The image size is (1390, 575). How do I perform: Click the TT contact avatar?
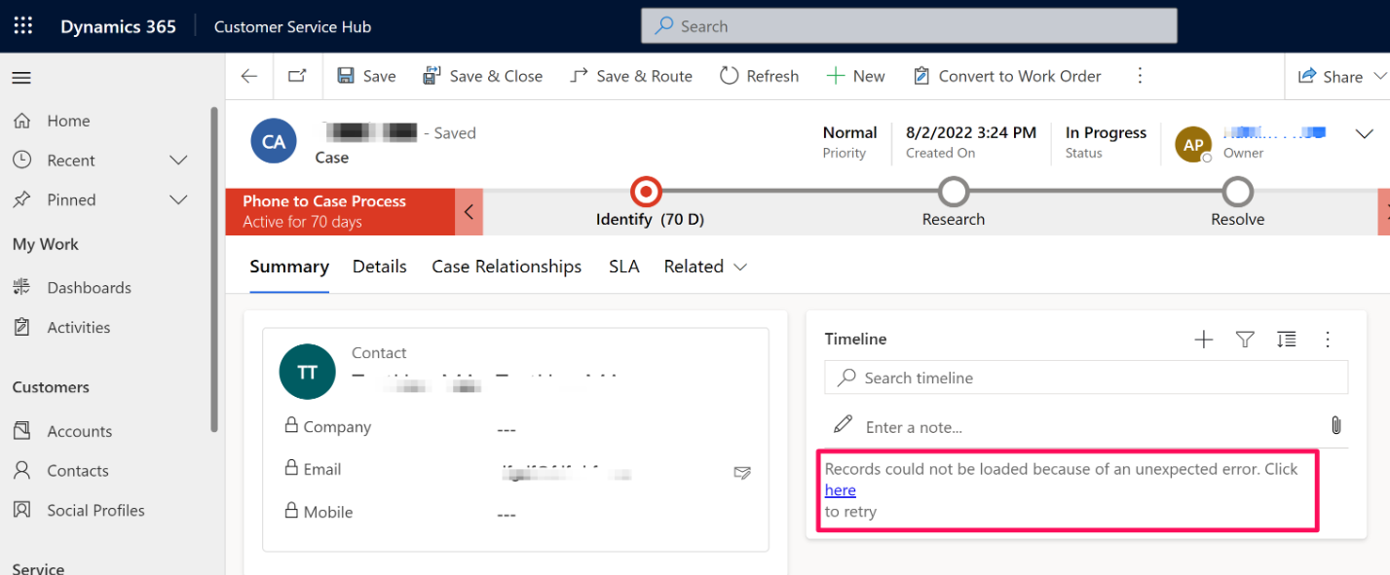tap(308, 372)
